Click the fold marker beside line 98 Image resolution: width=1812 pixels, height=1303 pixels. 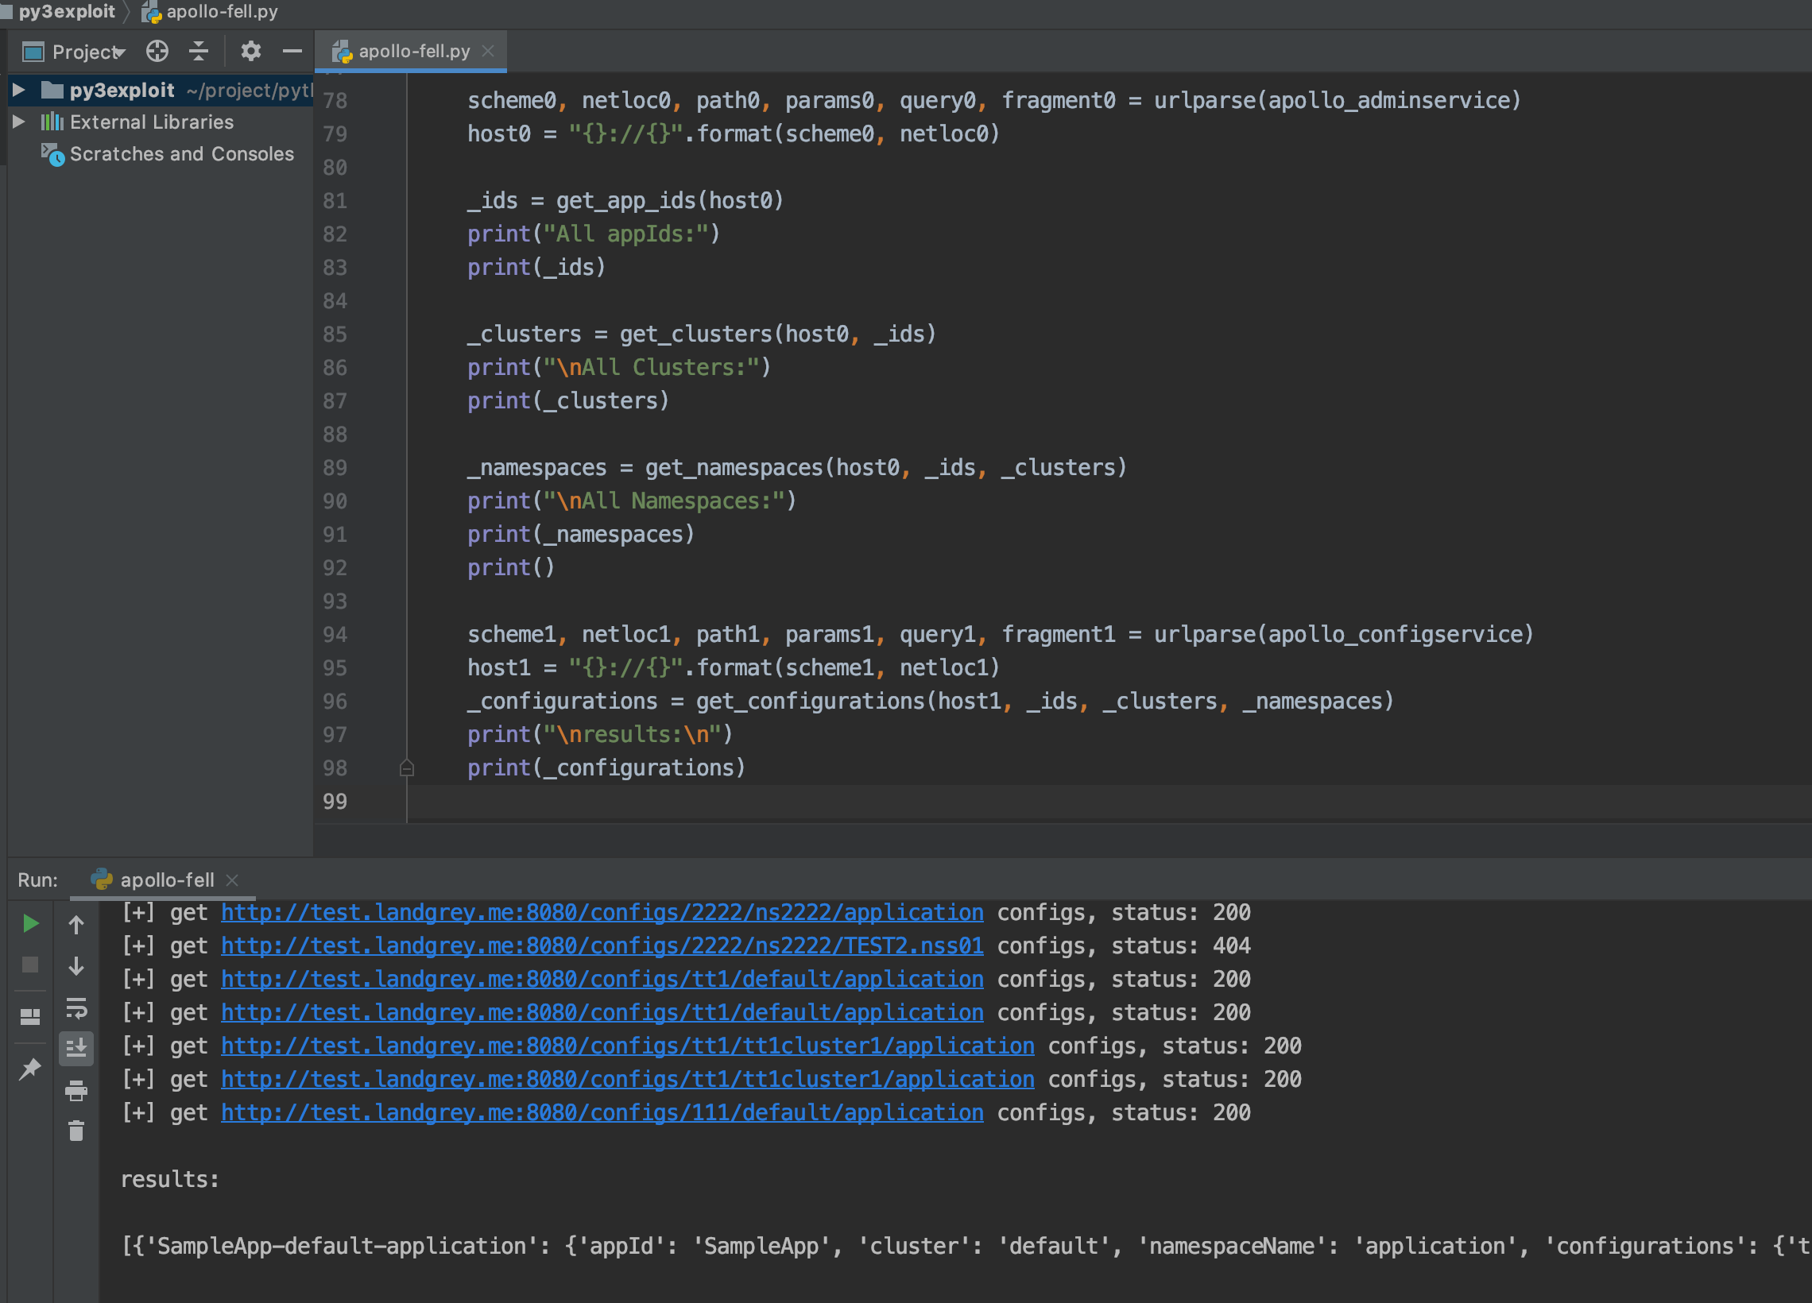[x=407, y=767]
